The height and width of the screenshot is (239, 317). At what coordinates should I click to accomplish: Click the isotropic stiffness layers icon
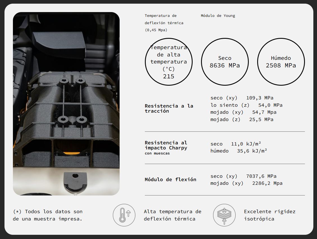click(224, 215)
